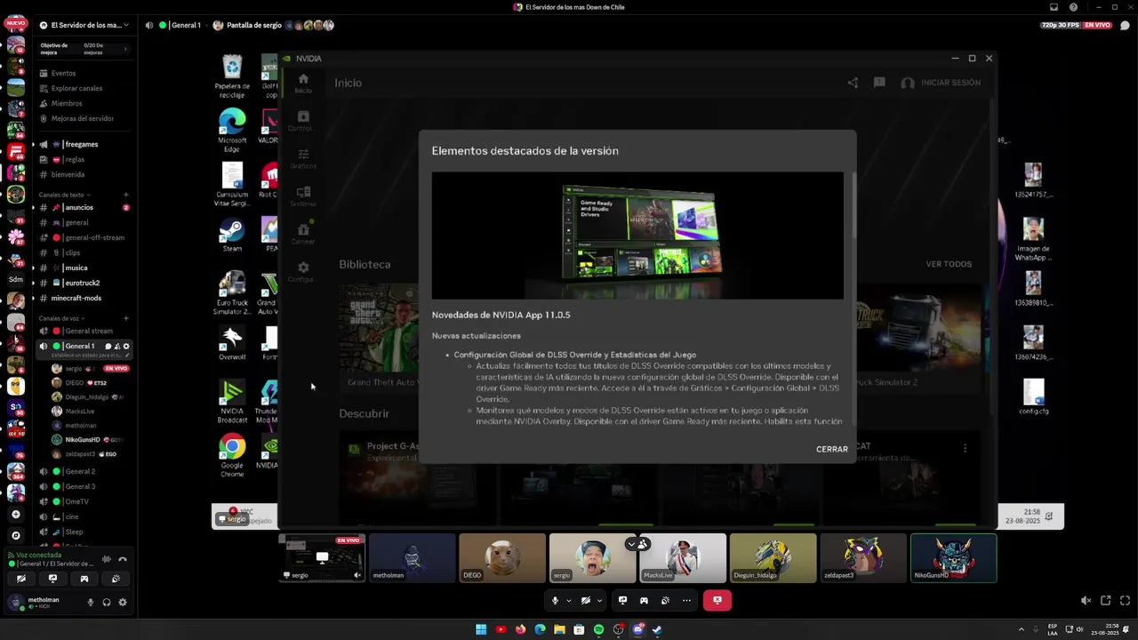
Task: Open Inicio in NVIDIA app sidebar
Action: pyautogui.click(x=303, y=84)
